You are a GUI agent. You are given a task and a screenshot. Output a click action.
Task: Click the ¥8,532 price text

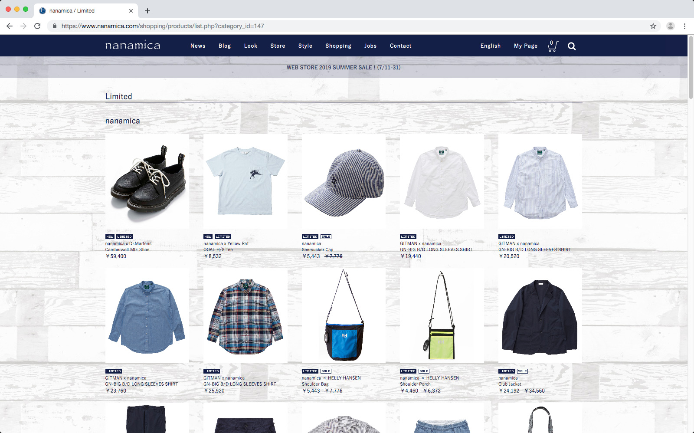213,256
